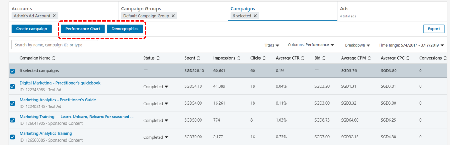Click the 4 total ads label
Screen dimensions: 450x145
click(348, 16)
